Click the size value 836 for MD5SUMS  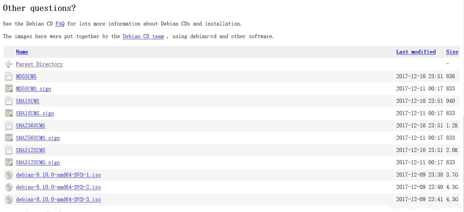tap(451, 76)
